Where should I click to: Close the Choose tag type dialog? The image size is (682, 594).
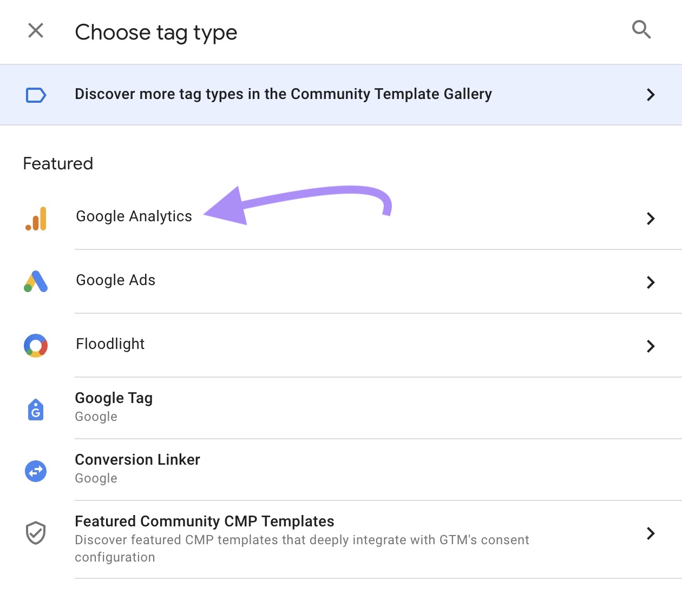tap(35, 31)
